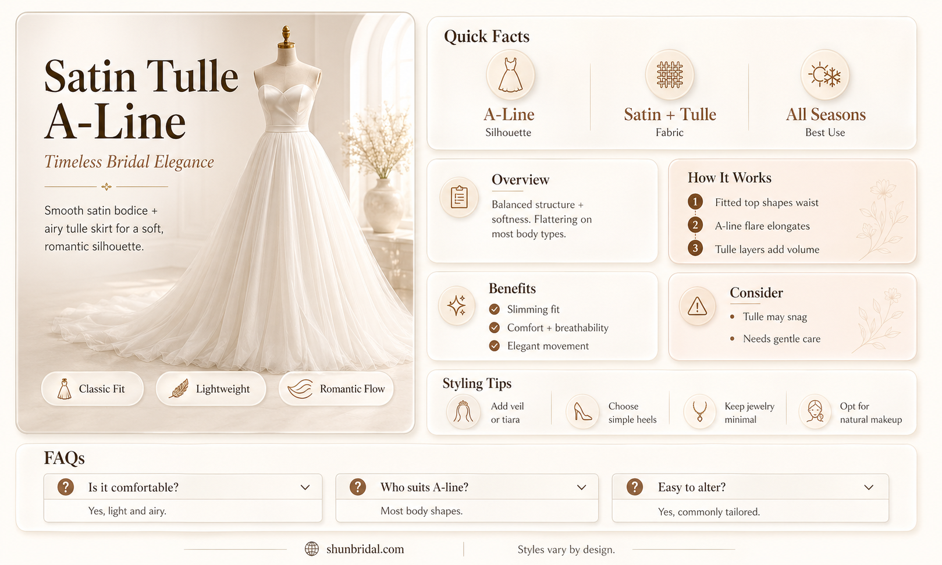Click the Overview heading

pos(520,180)
